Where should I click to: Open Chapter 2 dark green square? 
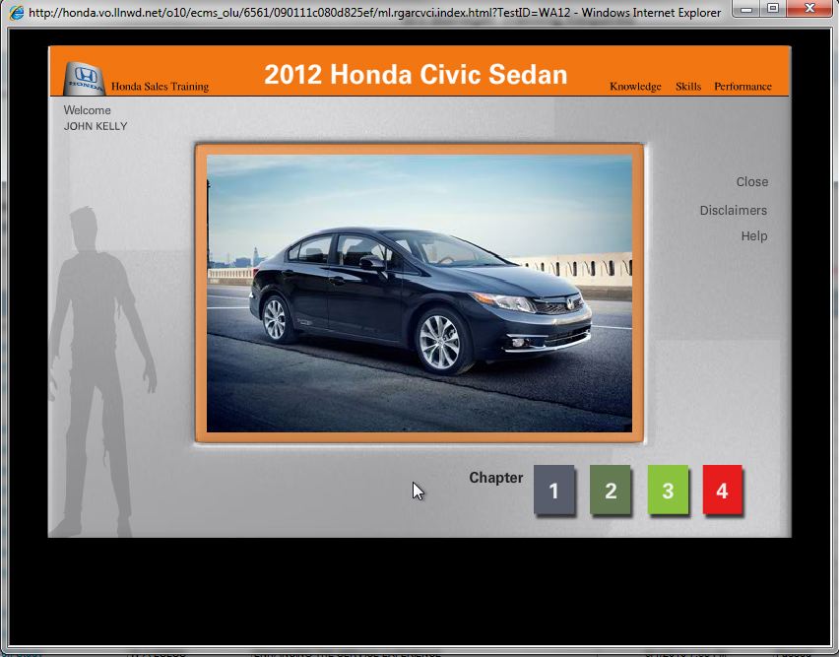(x=611, y=491)
